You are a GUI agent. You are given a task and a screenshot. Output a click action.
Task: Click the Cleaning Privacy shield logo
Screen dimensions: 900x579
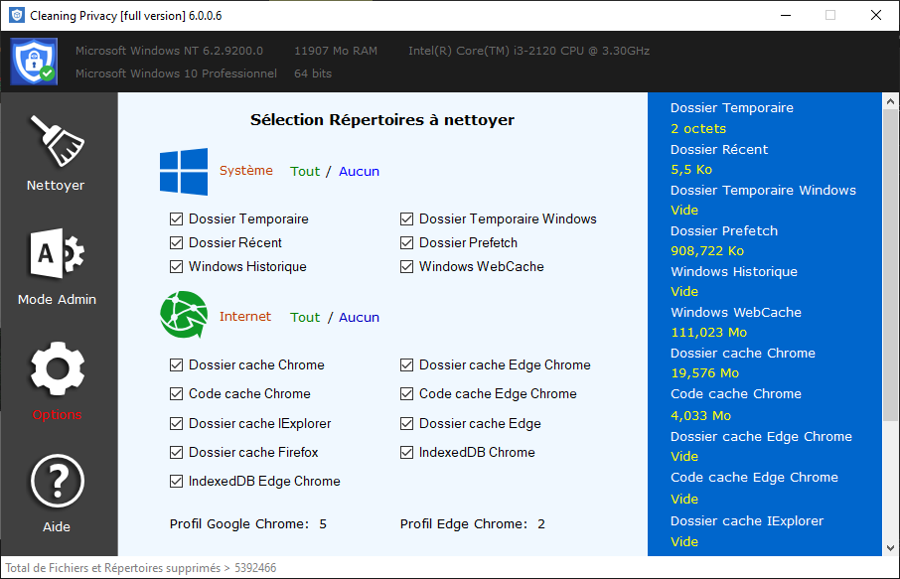click(x=34, y=62)
